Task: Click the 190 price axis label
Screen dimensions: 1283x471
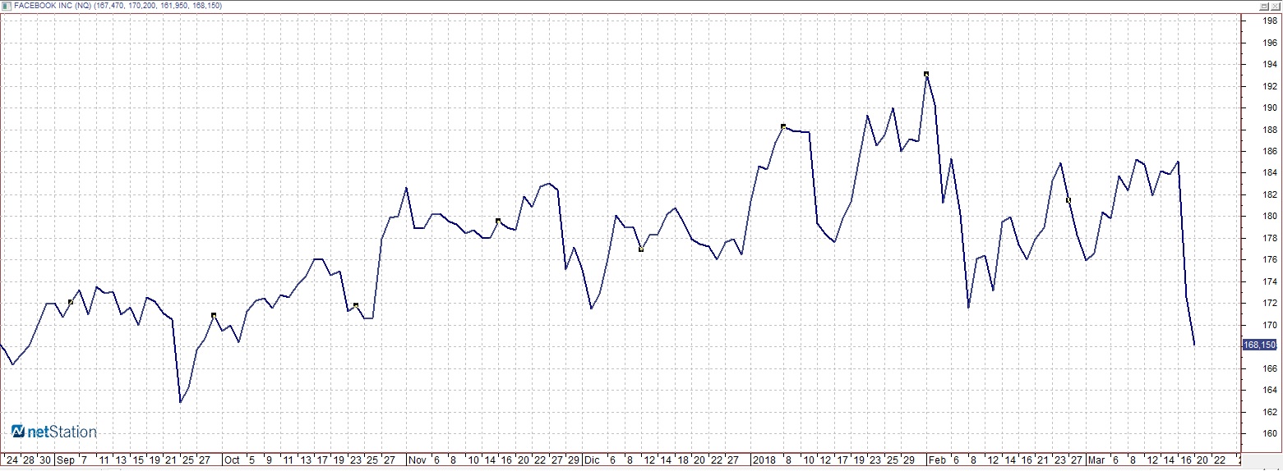Action: pos(1269,108)
